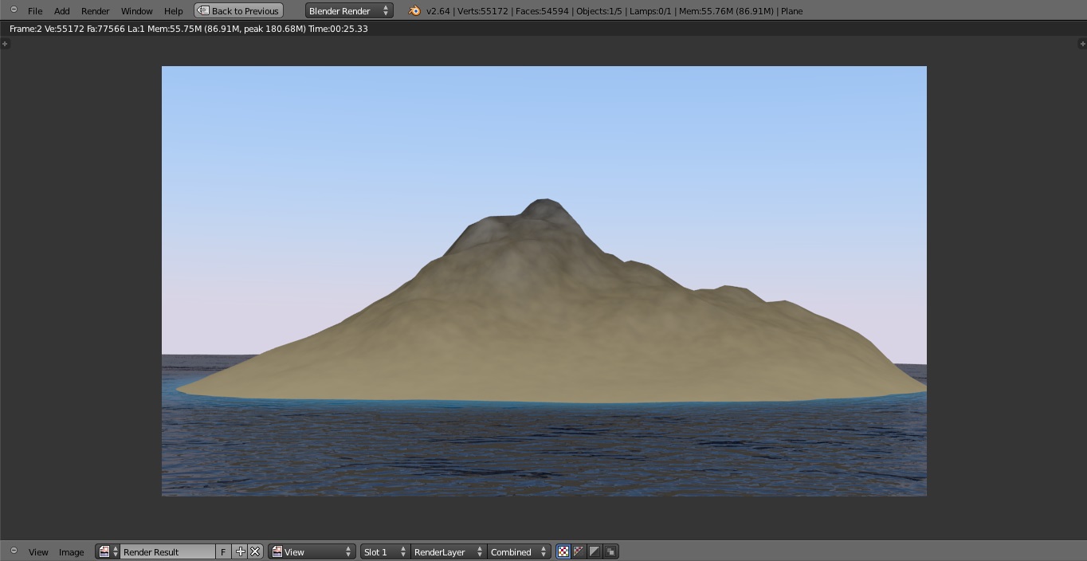Click the top-left area corner plus widget

click(5, 44)
